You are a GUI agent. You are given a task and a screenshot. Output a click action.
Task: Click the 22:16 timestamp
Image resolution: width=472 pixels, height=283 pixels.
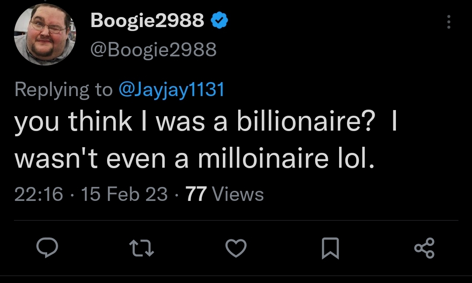(39, 194)
